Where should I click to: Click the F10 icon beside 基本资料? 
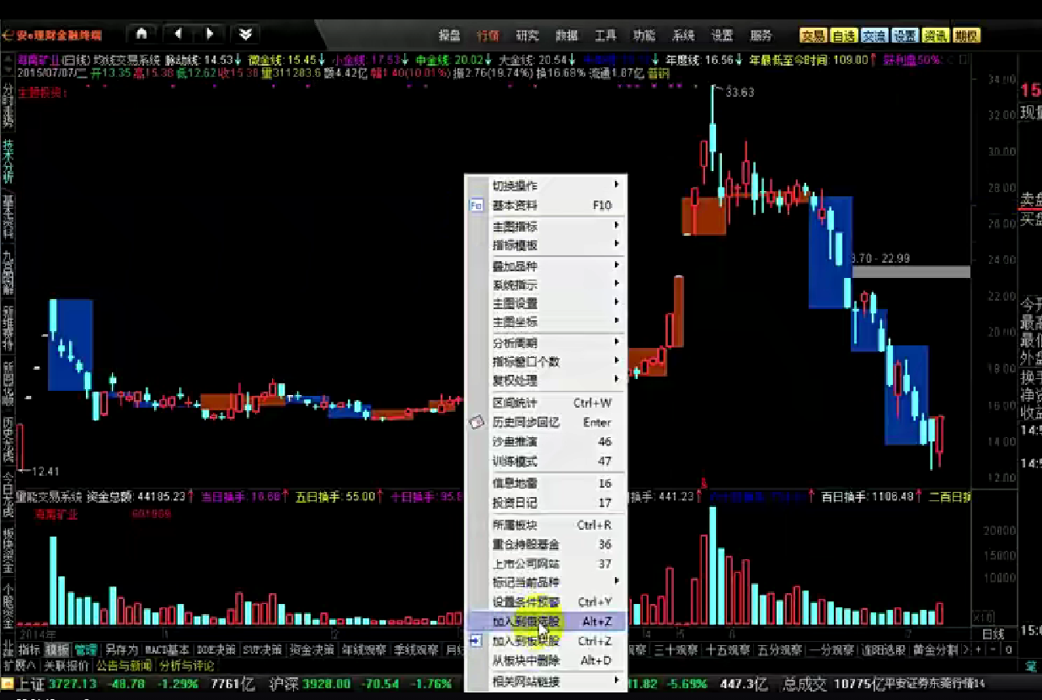pos(476,206)
